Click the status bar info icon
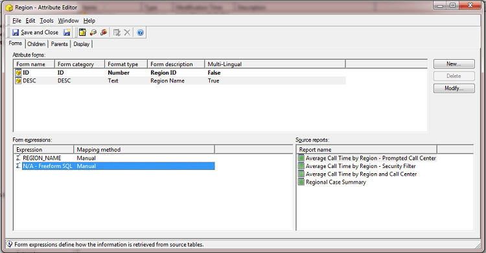Image resolution: width=486 pixels, height=253 pixels. tap(9, 245)
